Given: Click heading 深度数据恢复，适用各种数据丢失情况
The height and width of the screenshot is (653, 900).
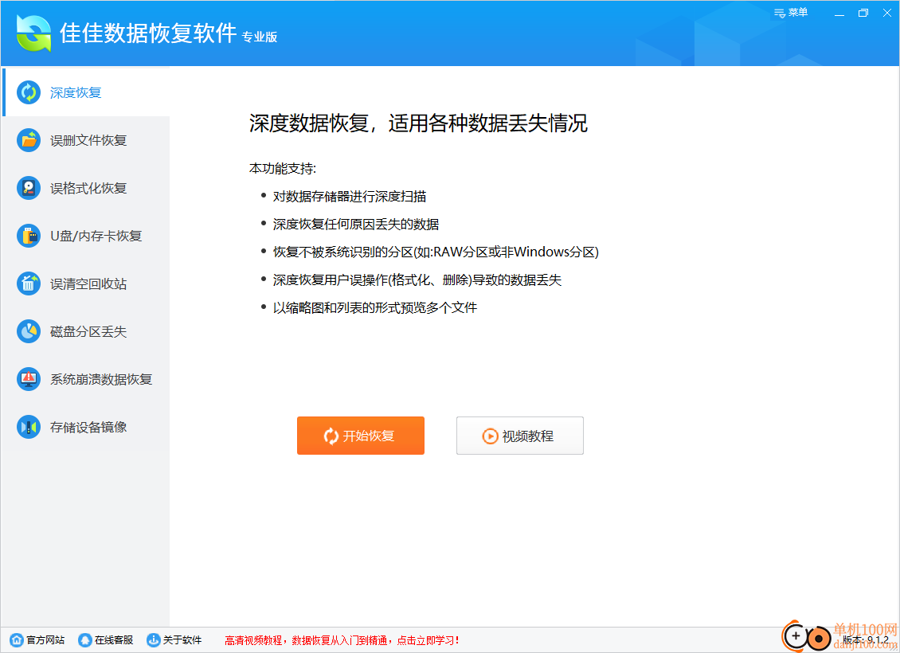Looking at the screenshot, I should [x=418, y=123].
